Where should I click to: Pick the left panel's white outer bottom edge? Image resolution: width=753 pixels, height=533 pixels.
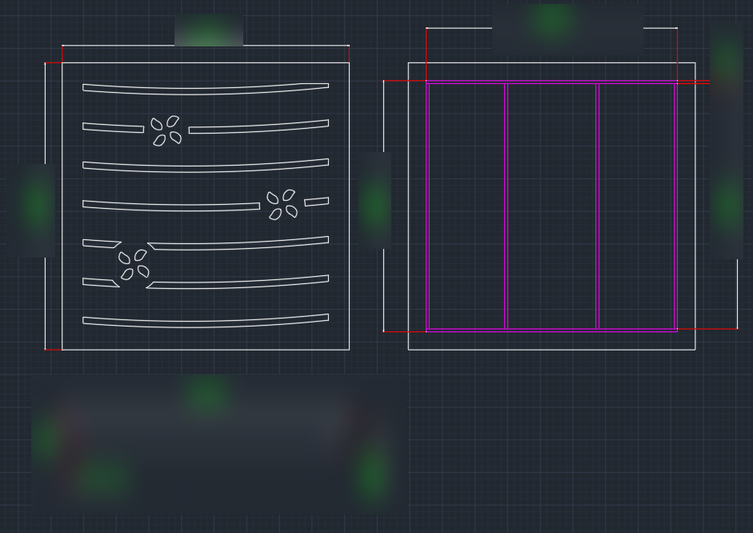(x=205, y=350)
